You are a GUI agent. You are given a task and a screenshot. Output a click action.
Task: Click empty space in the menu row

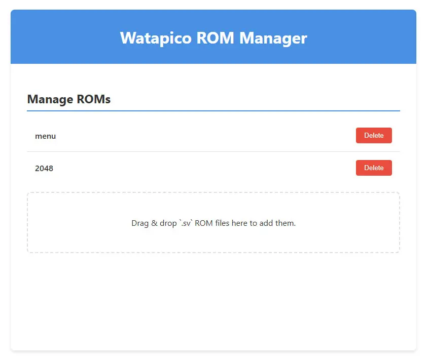pyautogui.click(x=203, y=136)
